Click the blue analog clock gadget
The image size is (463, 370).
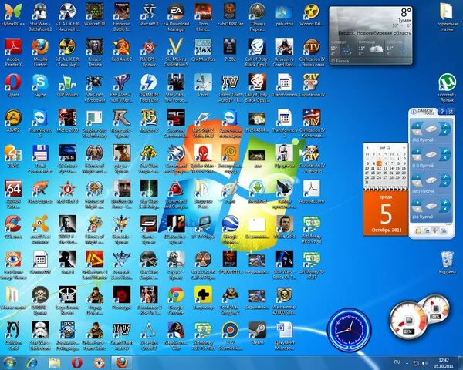point(349,329)
